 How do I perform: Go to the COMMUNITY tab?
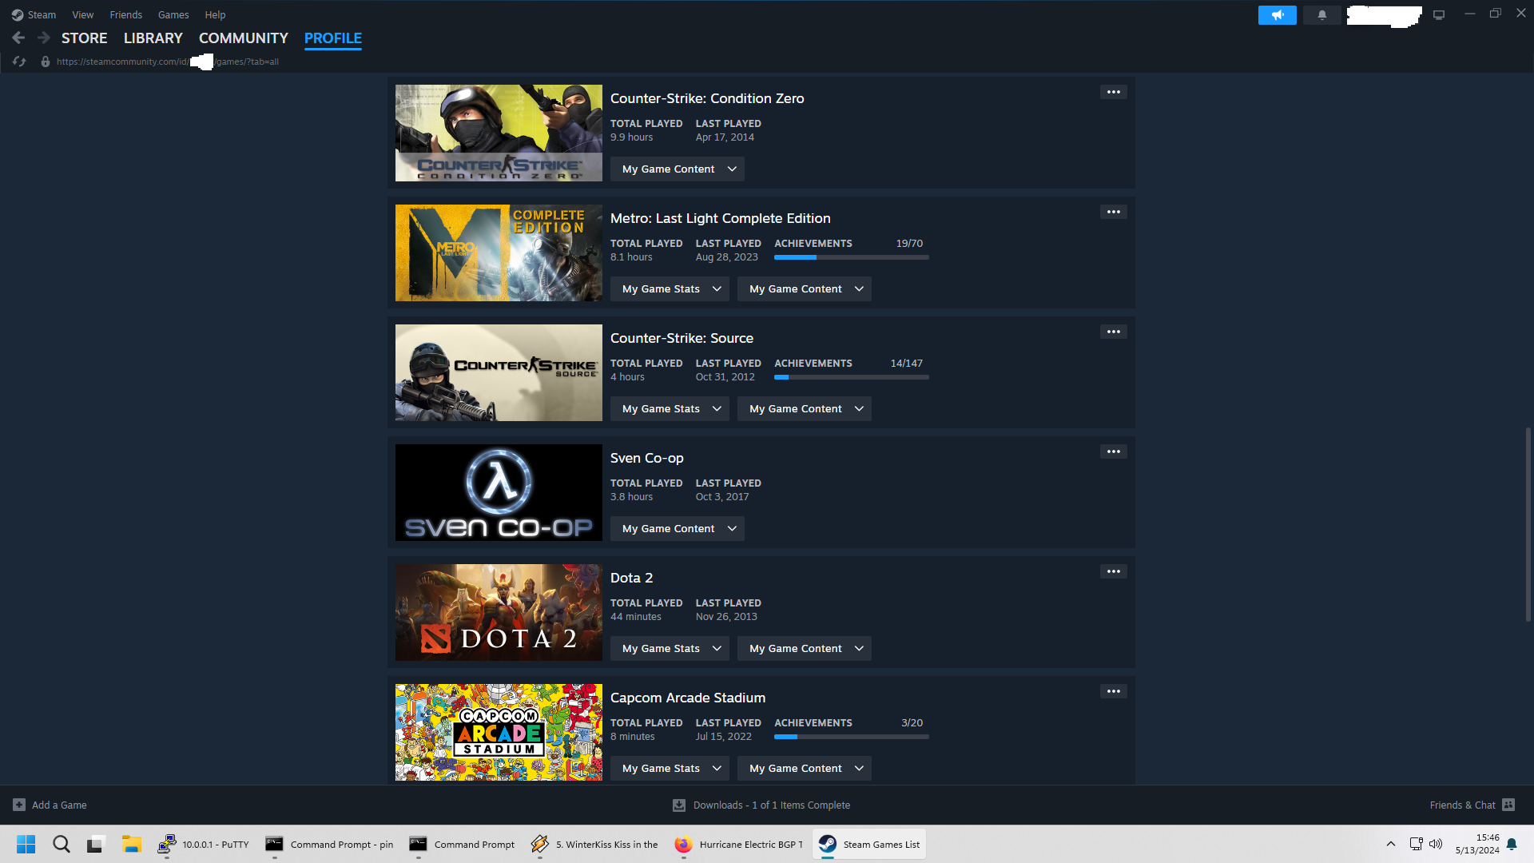point(243,38)
